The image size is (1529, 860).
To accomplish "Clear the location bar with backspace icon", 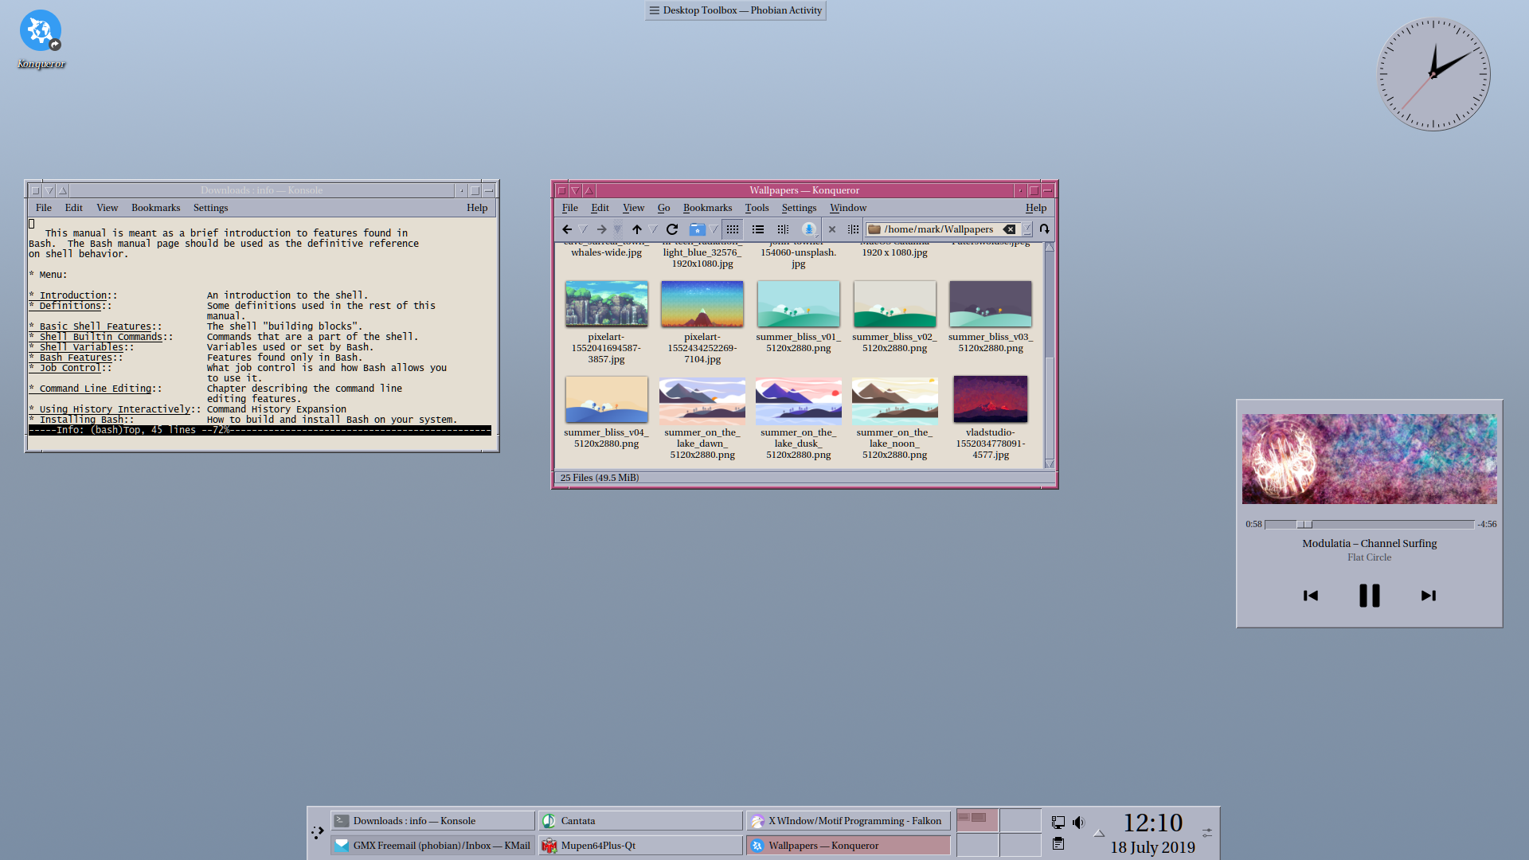I will tap(1009, 229).
